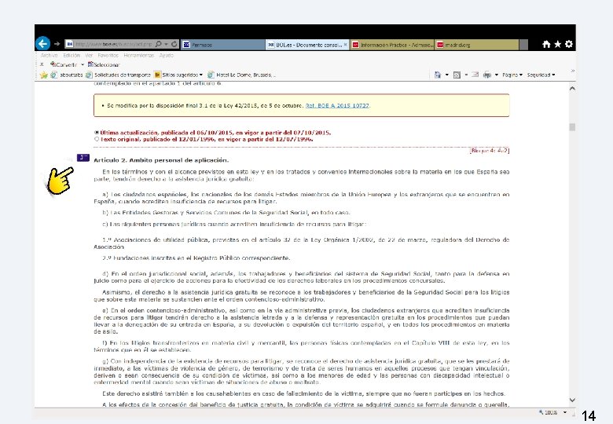Expand the address bar dropdown arrow
The width and height of the screenshot is (613, 424).
click(166, 45)
